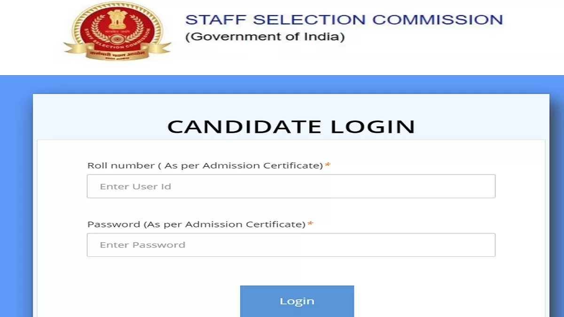
Task: Click "As per Admission Certificate" in Password label
Action: [x=225, y=224]
